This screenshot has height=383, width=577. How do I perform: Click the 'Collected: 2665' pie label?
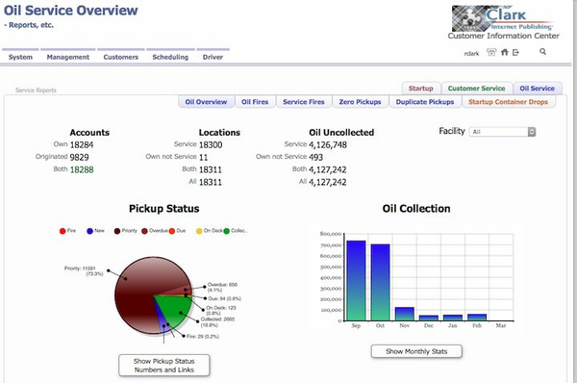click(217, 321)
